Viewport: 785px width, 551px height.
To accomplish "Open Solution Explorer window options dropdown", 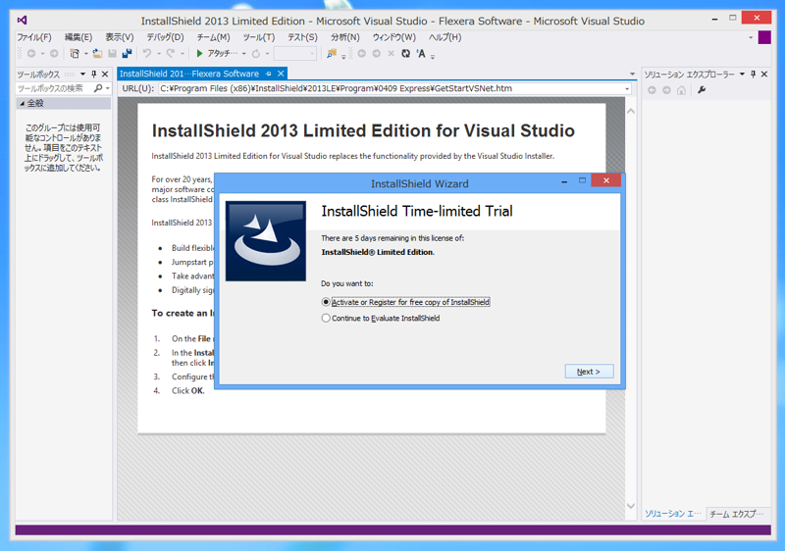I will point(742,74).
